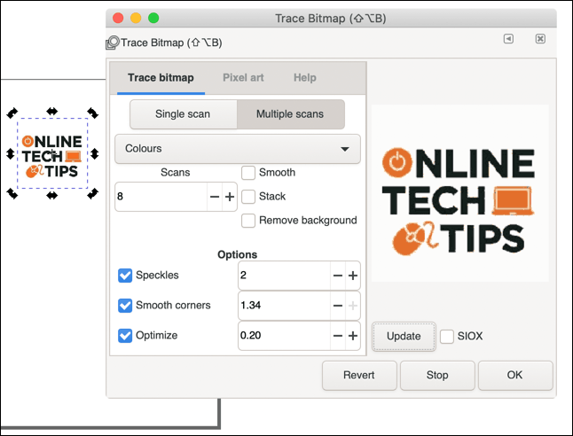The height and width of the screenshot is (436, 573).
Task: Click the right-middle skew handle on canvas logo
Action: coord(95,153)
